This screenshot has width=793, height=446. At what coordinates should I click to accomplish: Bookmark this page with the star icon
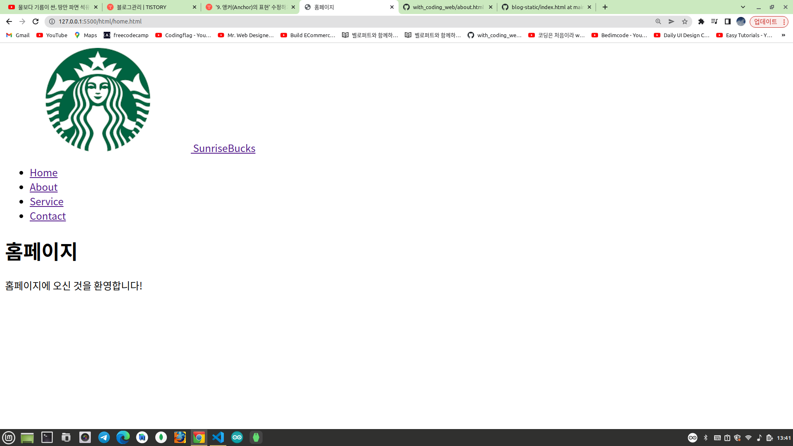[x=685, y=21]
